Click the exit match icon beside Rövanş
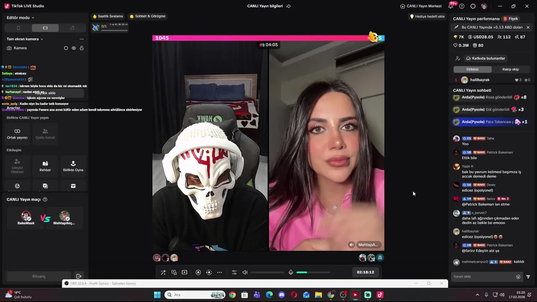 [78, 276]
